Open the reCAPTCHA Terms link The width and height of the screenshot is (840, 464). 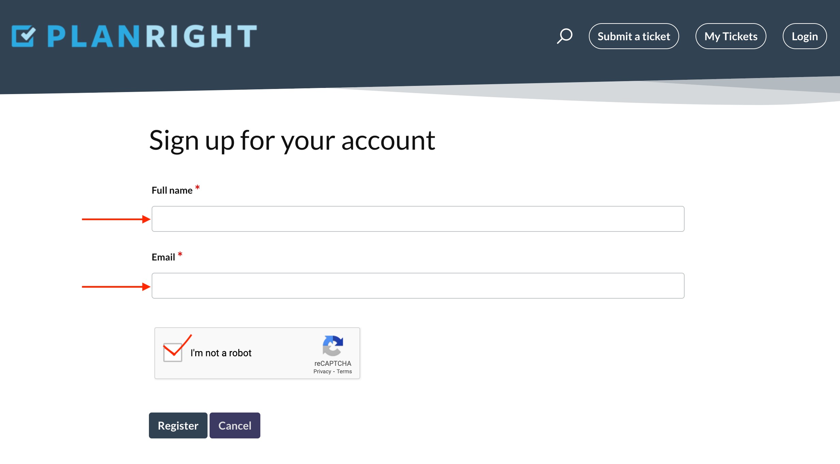coord(344,372)
